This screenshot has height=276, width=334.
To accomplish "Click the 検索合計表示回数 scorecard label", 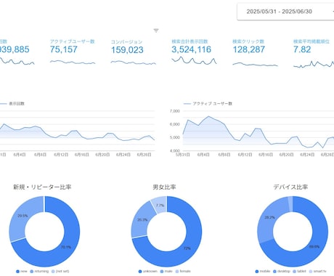I will [x=190, y=41].
